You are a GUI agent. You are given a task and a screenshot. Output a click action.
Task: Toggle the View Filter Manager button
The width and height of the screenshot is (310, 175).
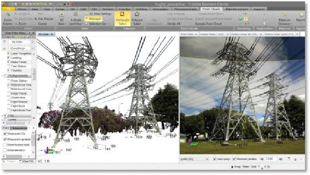pyautogui.click(x=93, y=19)
